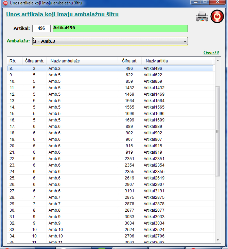
Task: Sort by Naziv artikla column header
Action: [177, 61]
